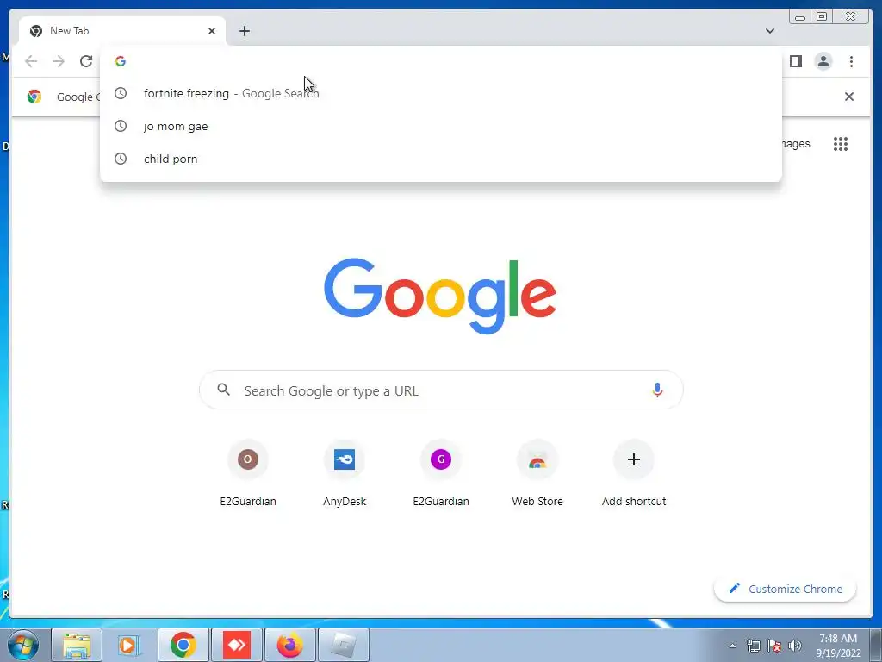Viewport: 882px width, 662px height.
Task: Launch Windows Media Player from the taskbar
Action: tap(129, 645)
